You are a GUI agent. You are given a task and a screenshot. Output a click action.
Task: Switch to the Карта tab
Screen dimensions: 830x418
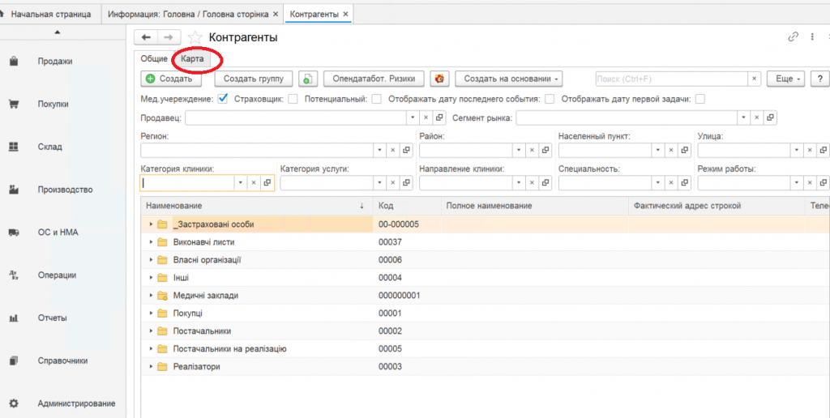pyautogui.click(x=192, y=59)
